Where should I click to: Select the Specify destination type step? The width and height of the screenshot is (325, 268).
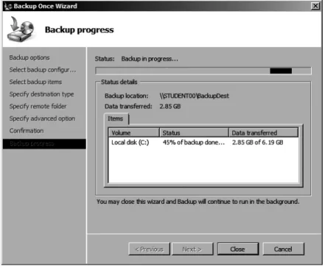pos(41,94)
